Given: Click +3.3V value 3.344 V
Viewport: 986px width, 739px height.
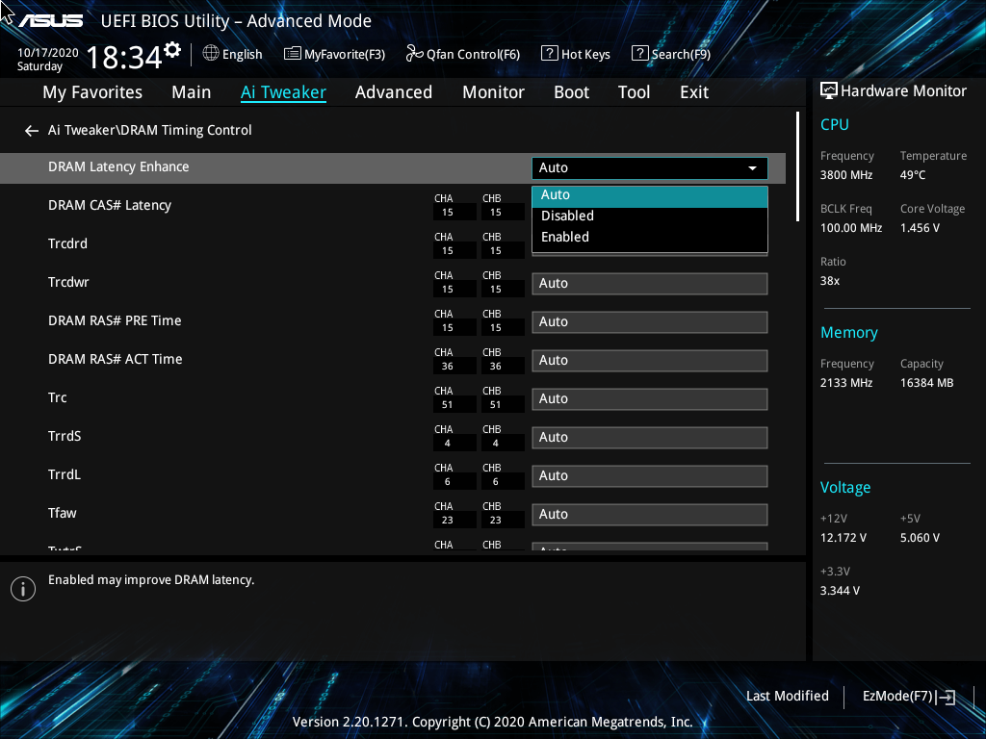Looking at the screenshot, I should click(x=840, y=591).
